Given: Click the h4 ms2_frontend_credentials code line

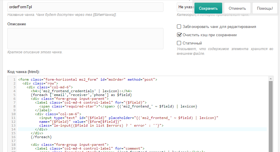Looking at the screenshot, I should [81, 91].
